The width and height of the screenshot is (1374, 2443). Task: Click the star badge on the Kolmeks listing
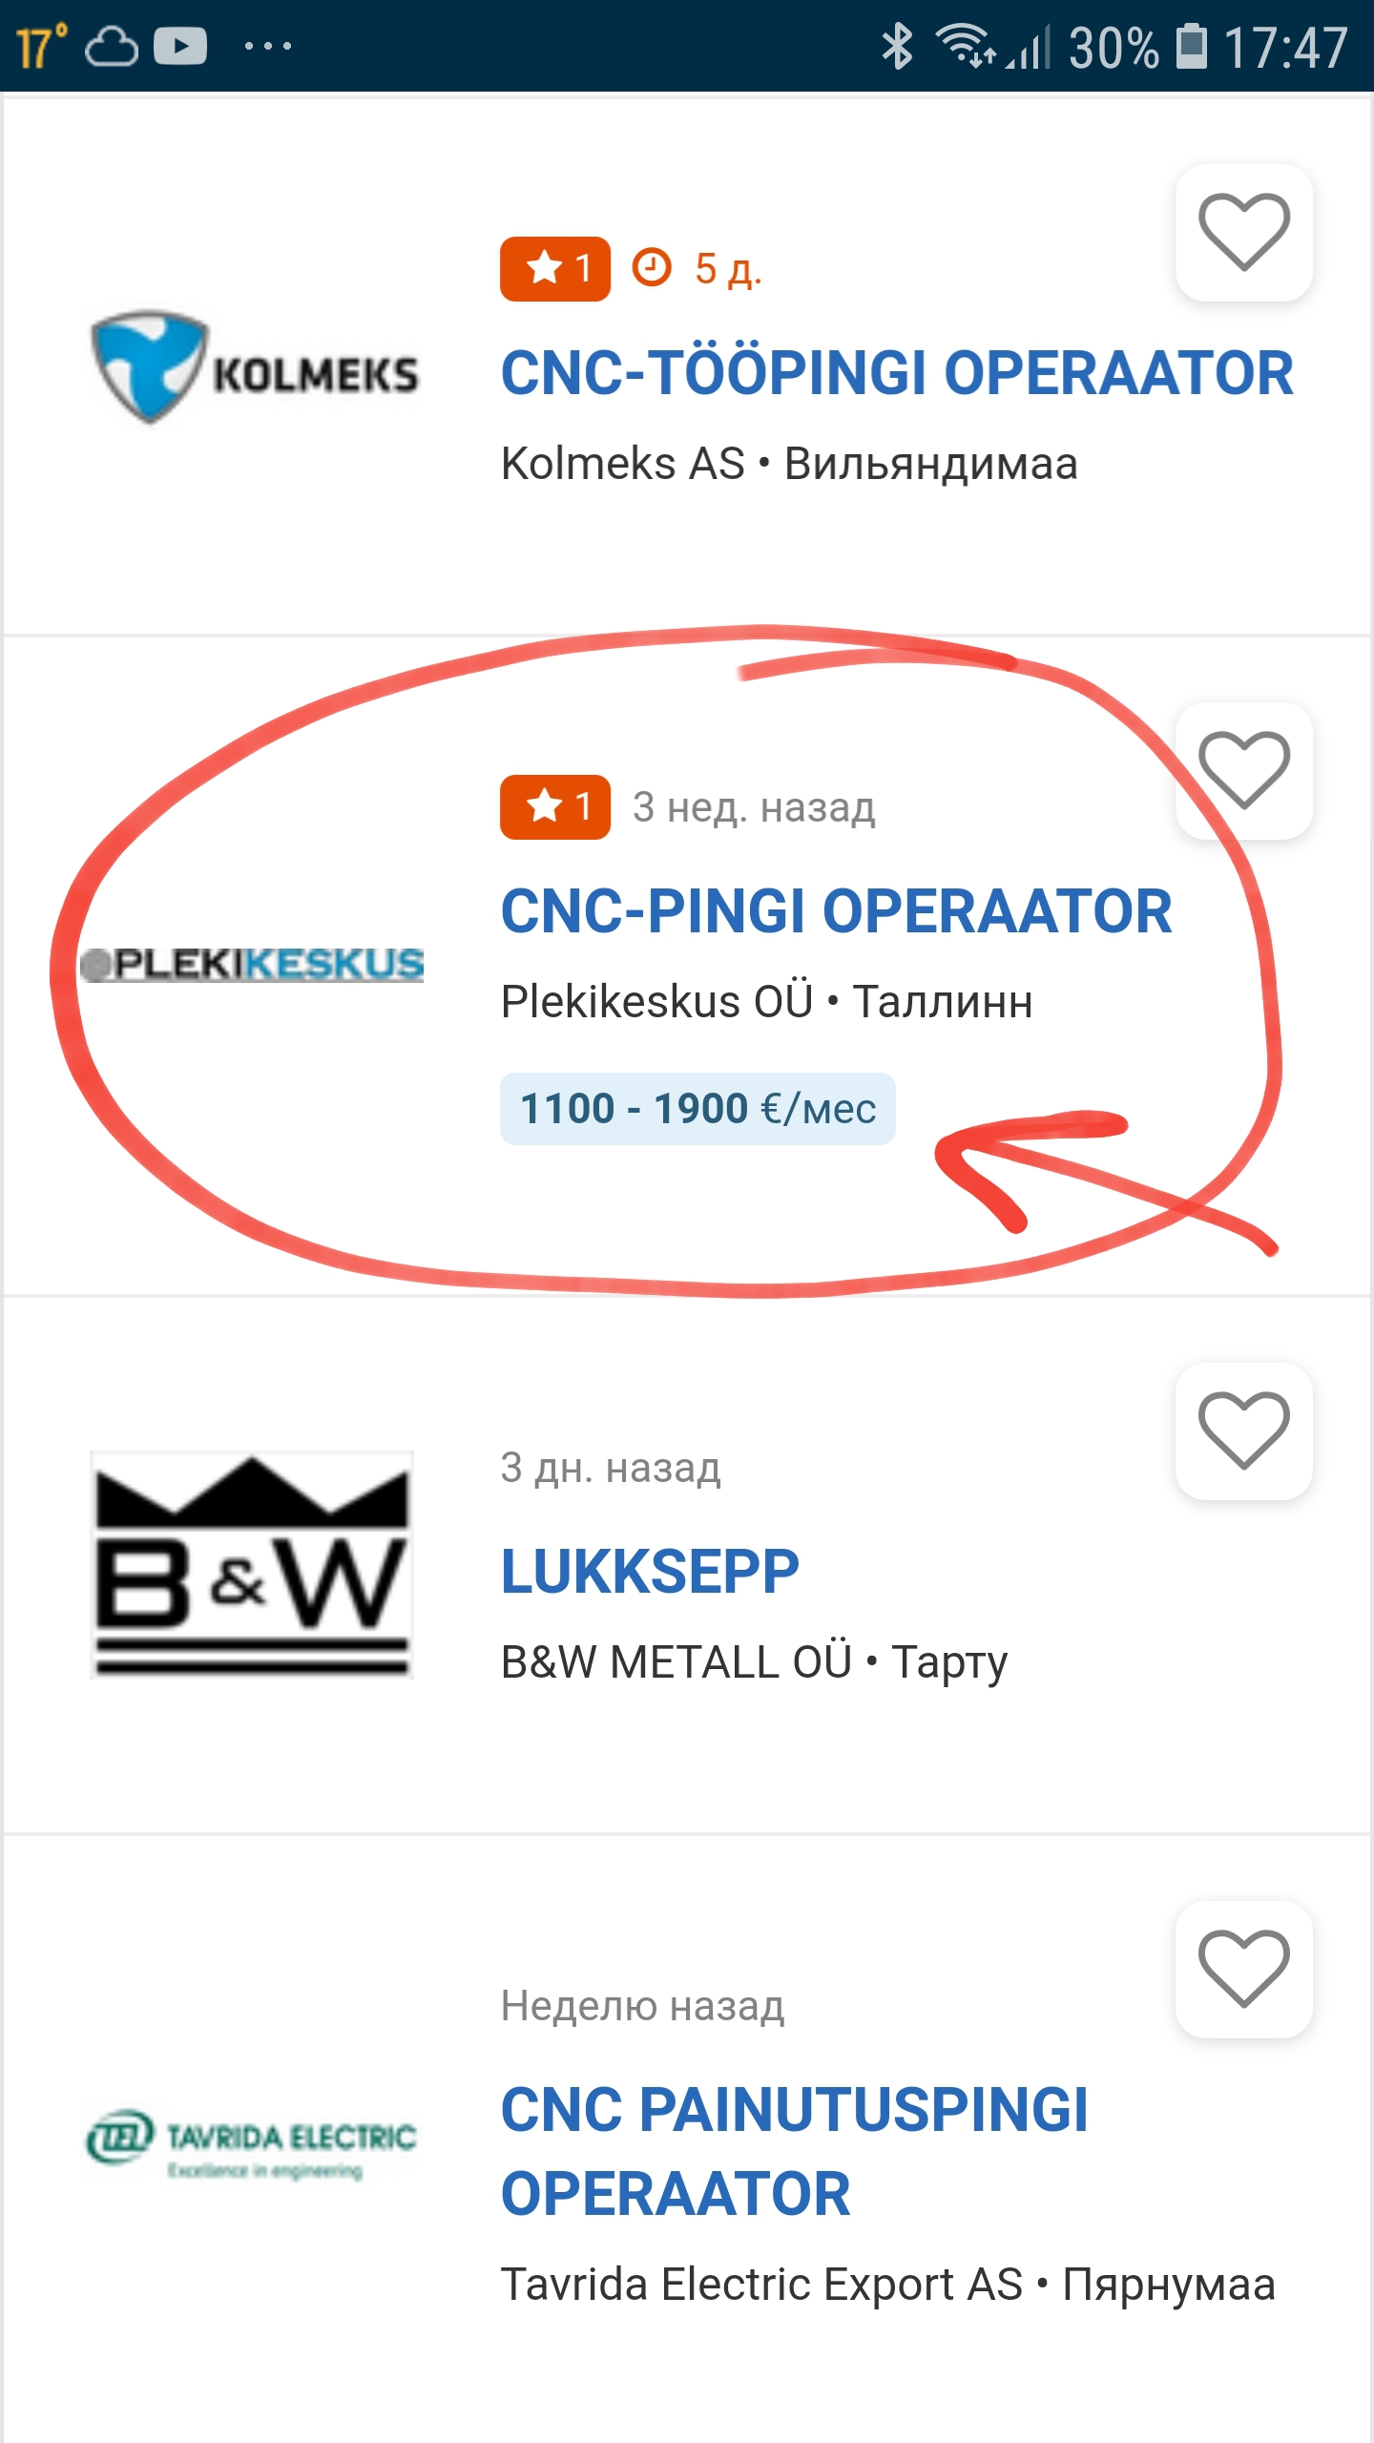(555, 269)
